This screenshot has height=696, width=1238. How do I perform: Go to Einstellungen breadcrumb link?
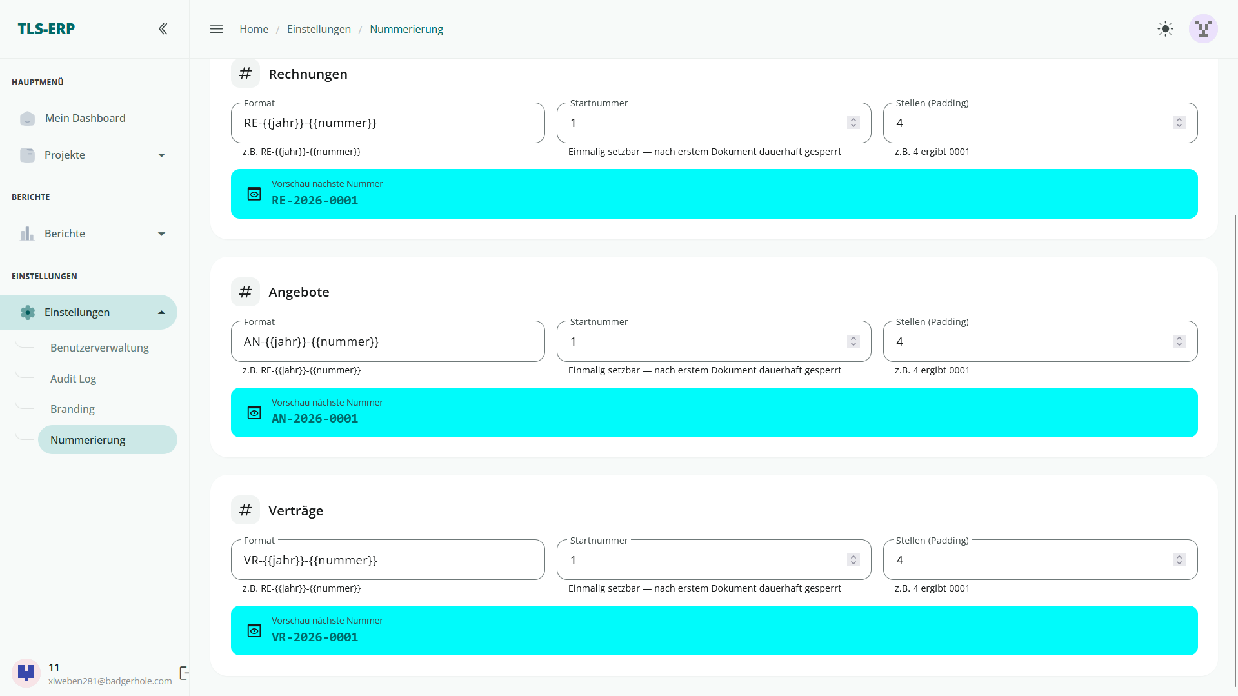click(x=319, y=29)
